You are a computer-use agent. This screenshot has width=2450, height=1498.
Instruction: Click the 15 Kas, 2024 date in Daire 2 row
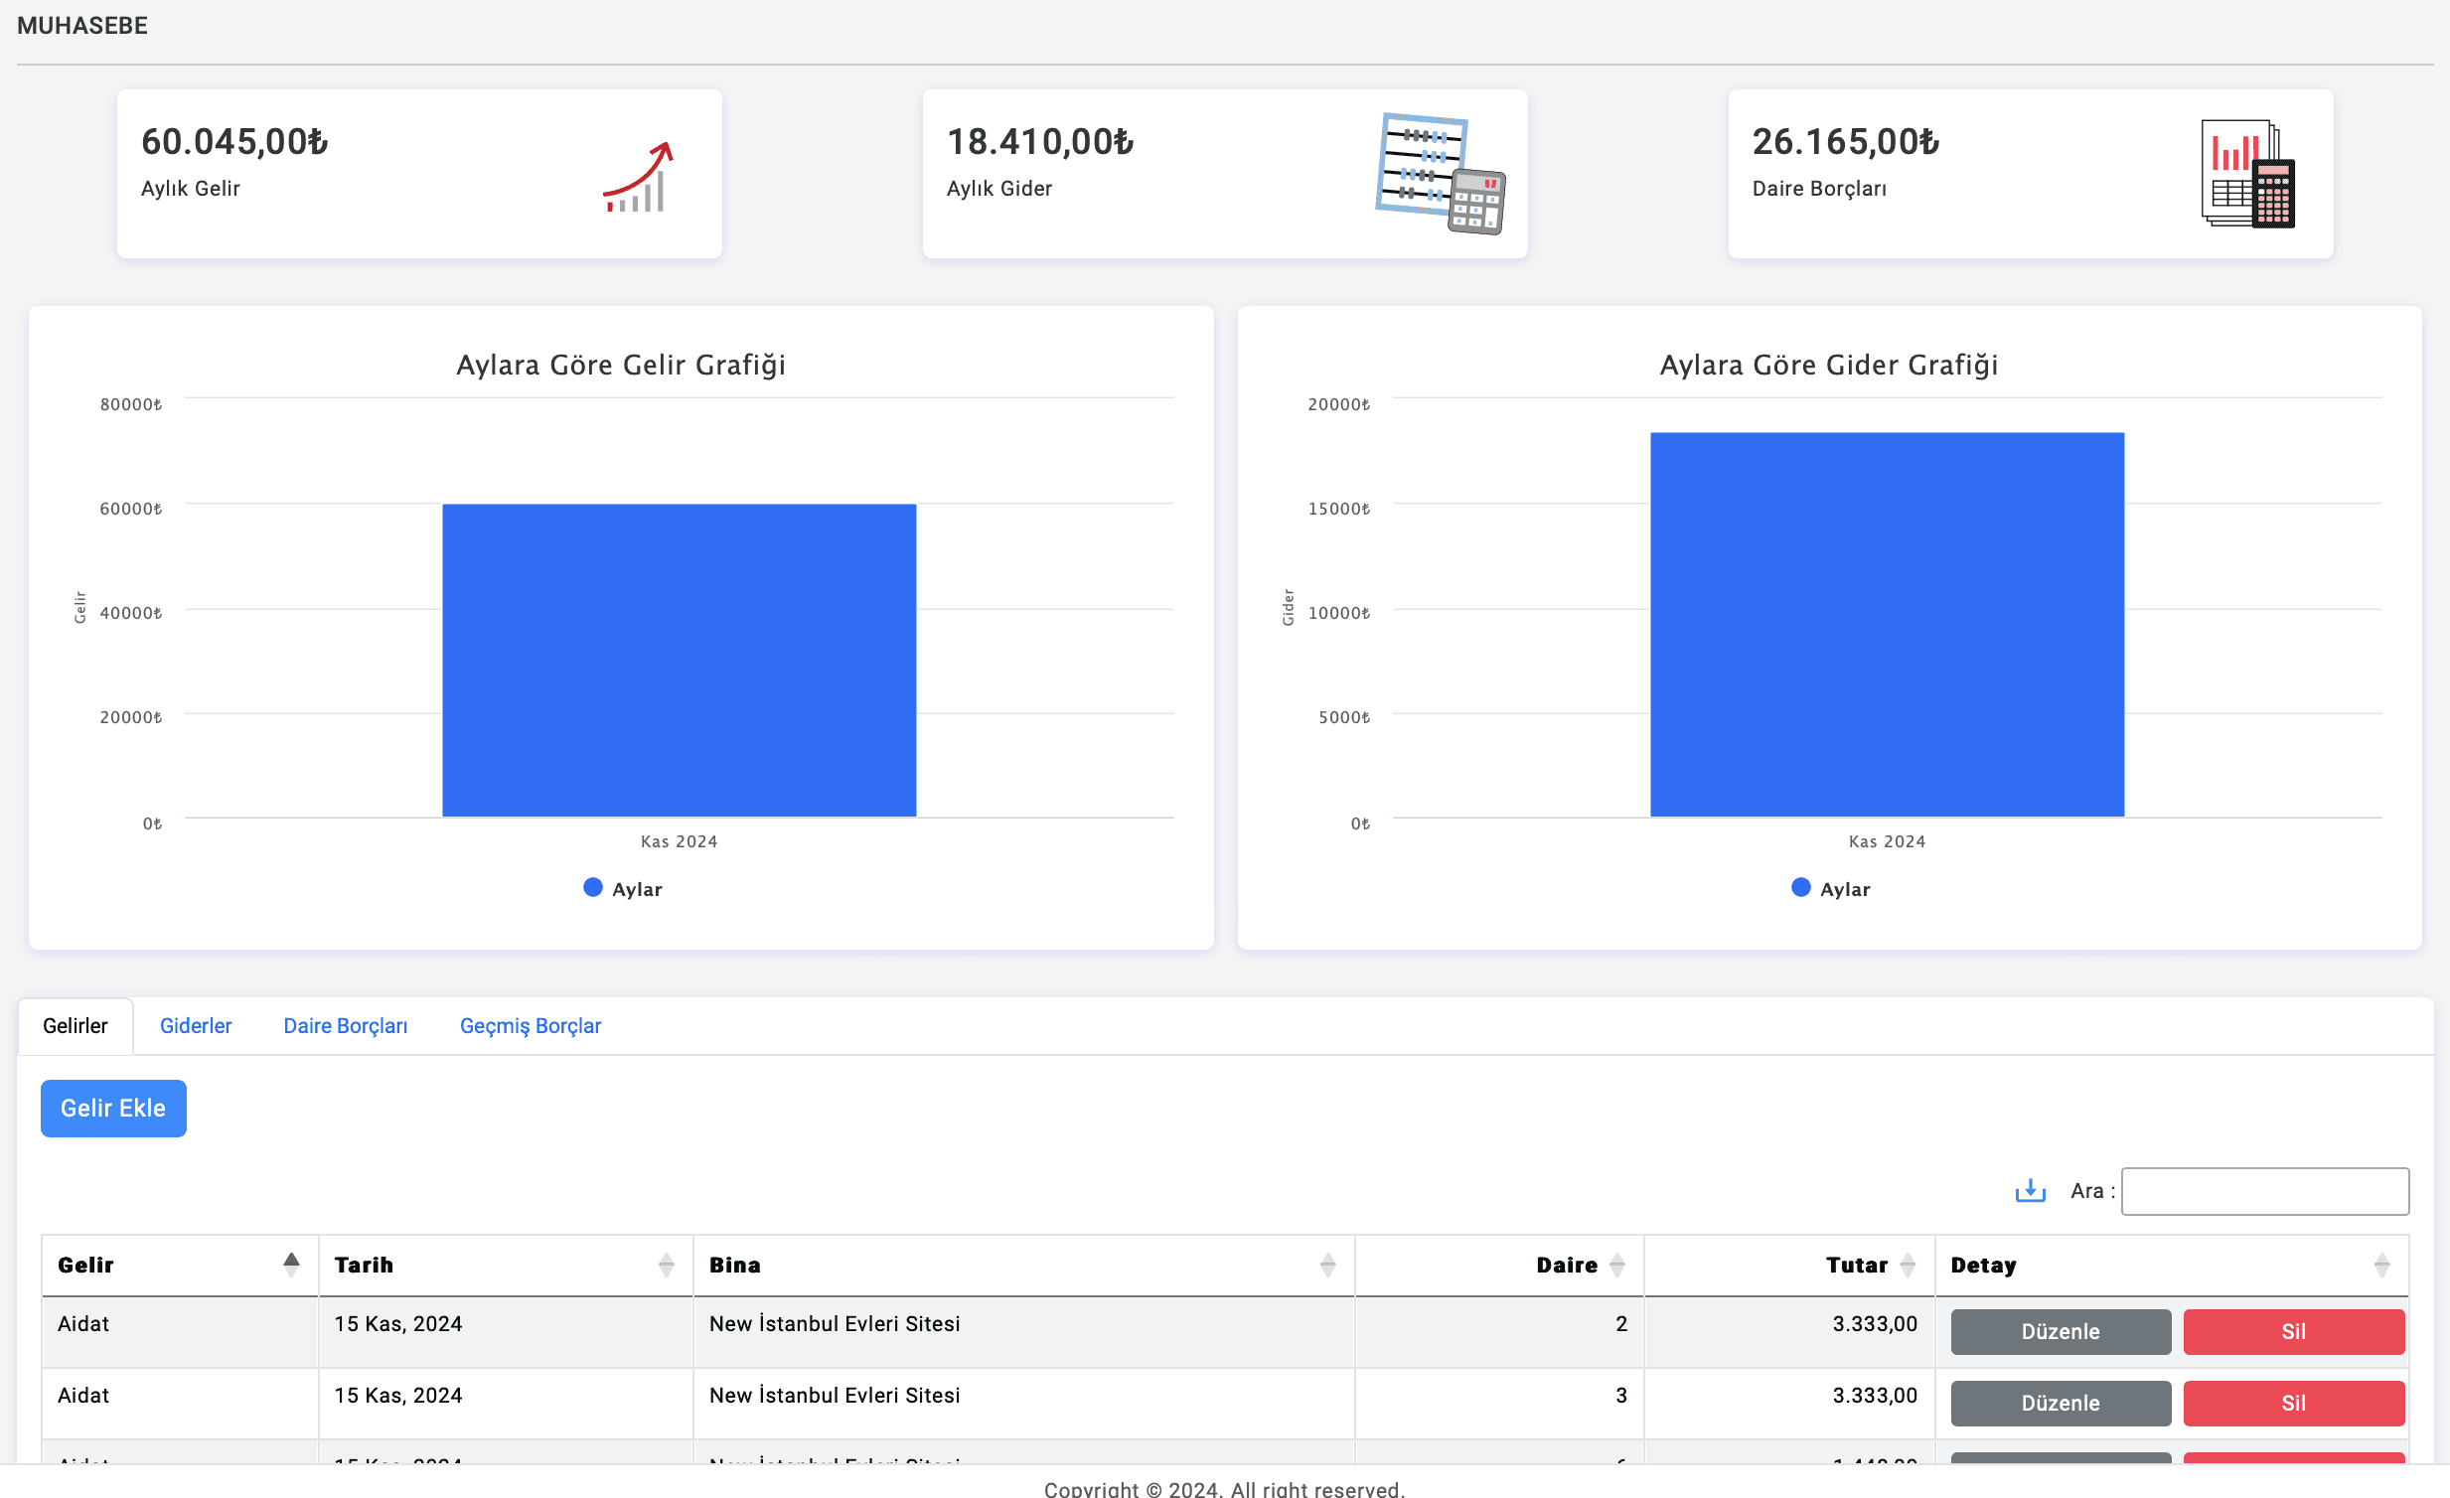coord(398,1324)
